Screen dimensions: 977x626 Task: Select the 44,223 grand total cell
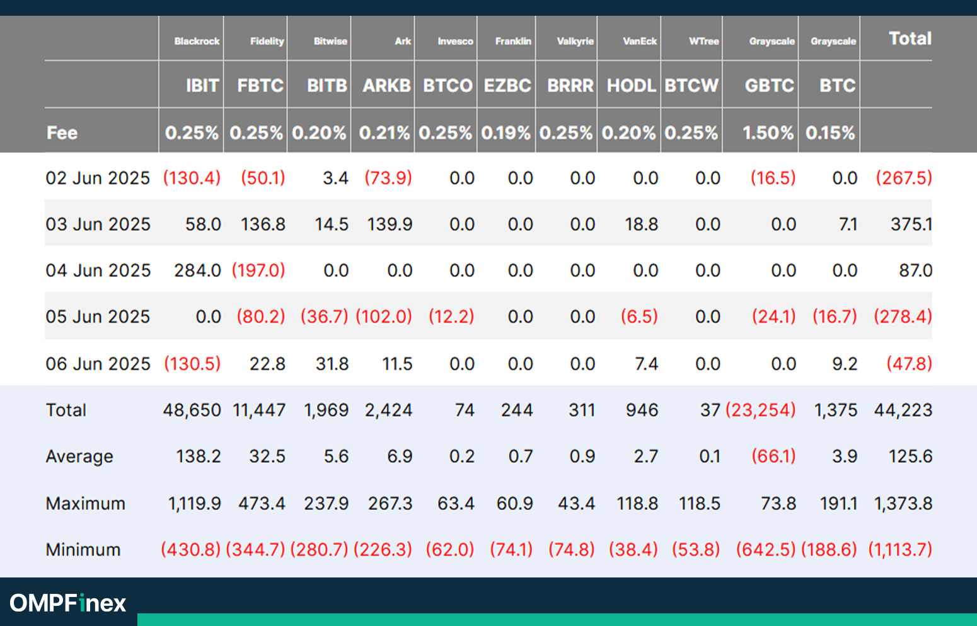click(x=903, y=410)
